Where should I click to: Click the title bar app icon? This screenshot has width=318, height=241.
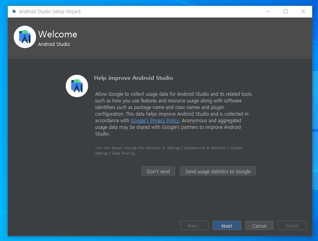14,11
